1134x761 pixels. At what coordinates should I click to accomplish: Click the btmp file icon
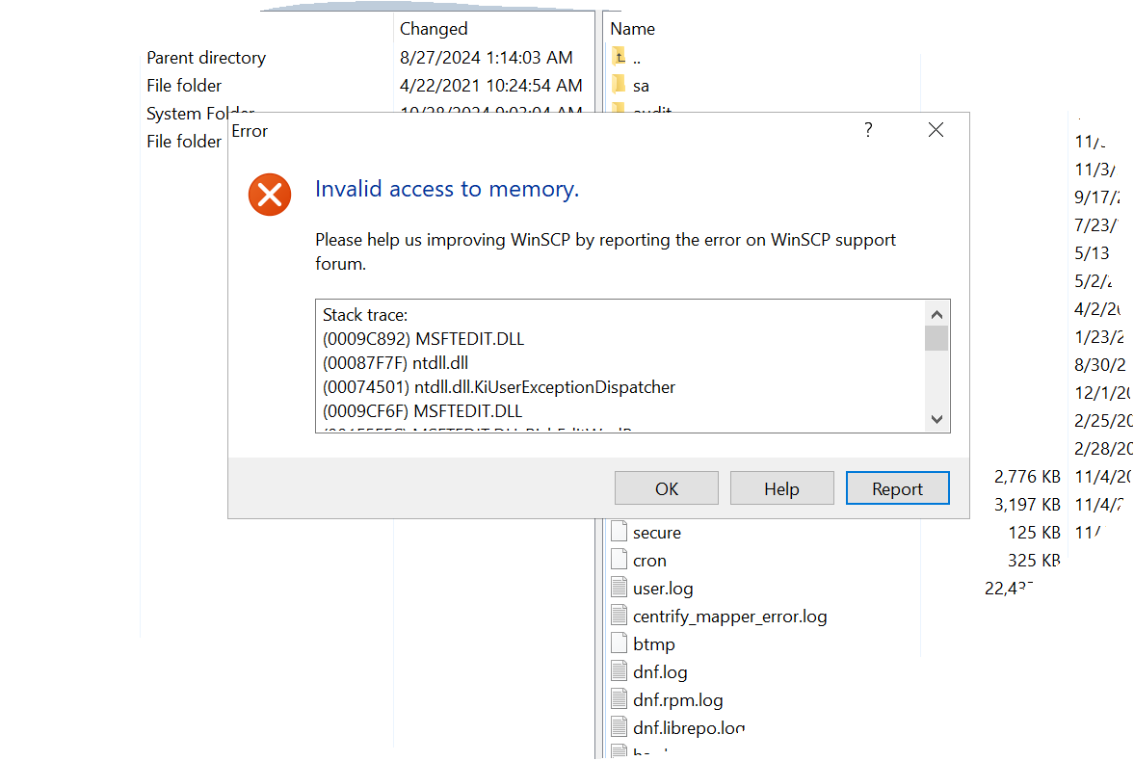(620, 643)
